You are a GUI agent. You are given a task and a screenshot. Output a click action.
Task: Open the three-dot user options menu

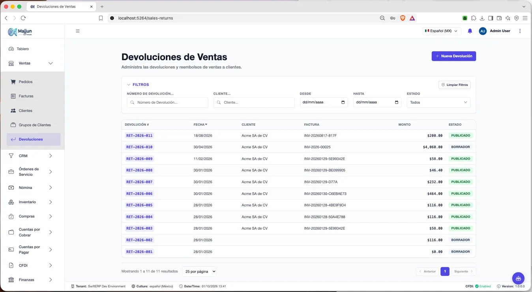pyautogui.click(x=520, y=31)
